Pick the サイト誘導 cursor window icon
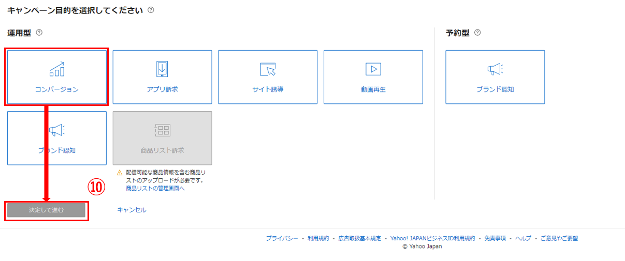The image size is (625, 261). tap(268, 69)
